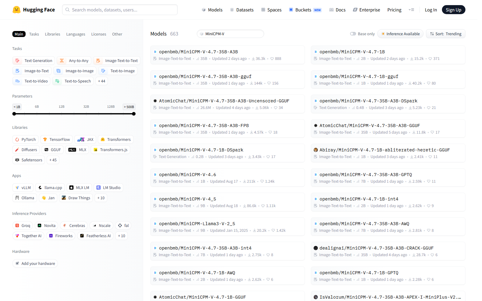This screenshot has height=301, width=482.
Task: Select the Diffusers library filter
Action: point(26,150)
